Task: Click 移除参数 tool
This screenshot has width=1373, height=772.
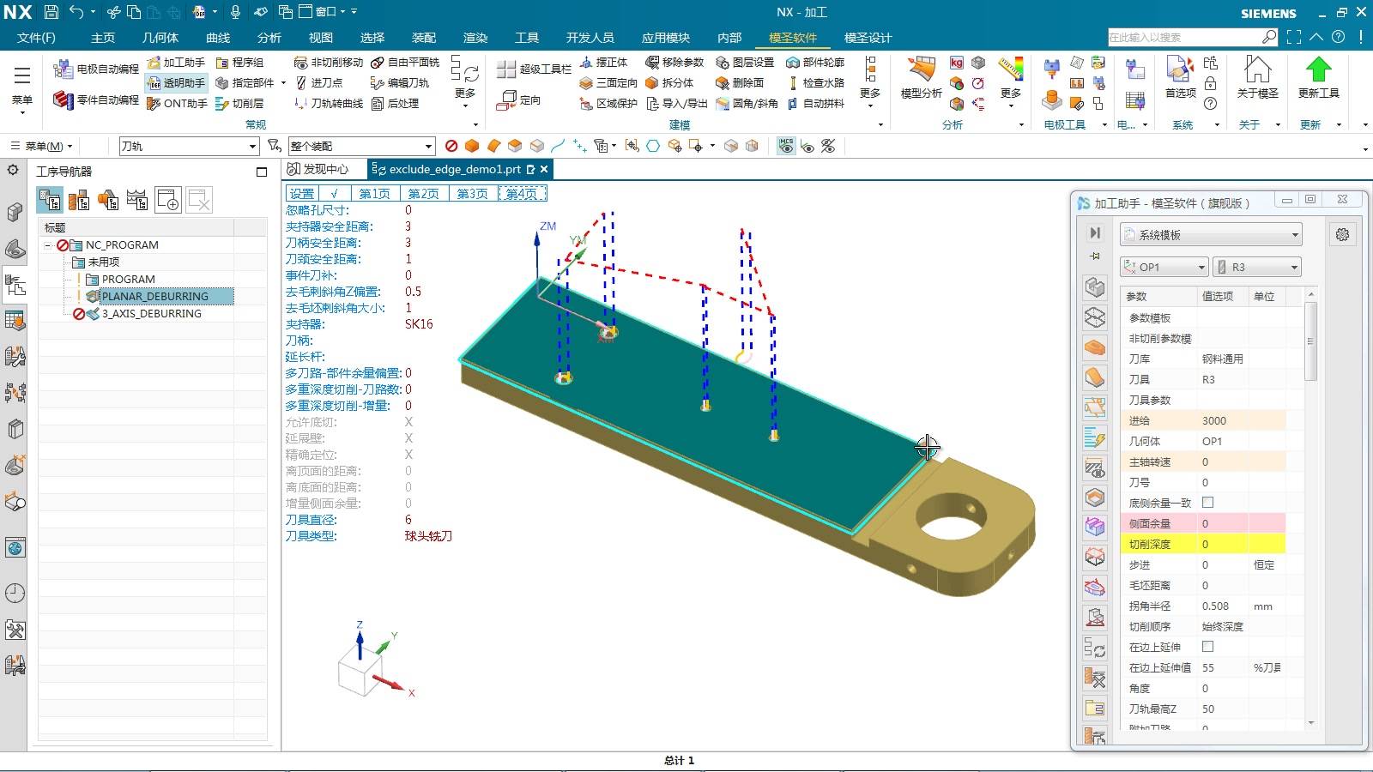Action: coord(674,63)
